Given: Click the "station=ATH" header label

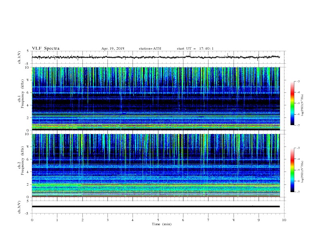Looking at the screenshot, I should (150, 48).
